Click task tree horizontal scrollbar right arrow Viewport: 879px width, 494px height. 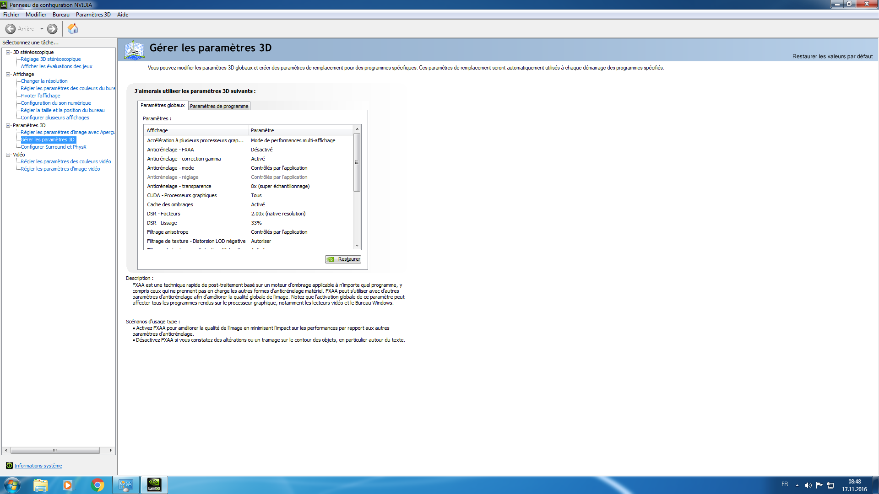111,451
